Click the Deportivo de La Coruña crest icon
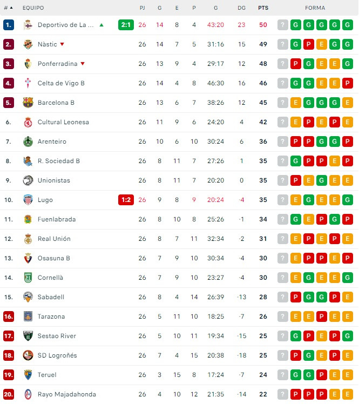The width and height of the screenshot is (359, 404). [x=28, y=25]
